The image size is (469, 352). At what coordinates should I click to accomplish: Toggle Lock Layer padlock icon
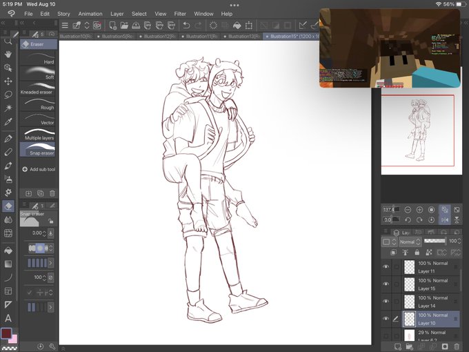pyautogui.click(x=417, y=253)
